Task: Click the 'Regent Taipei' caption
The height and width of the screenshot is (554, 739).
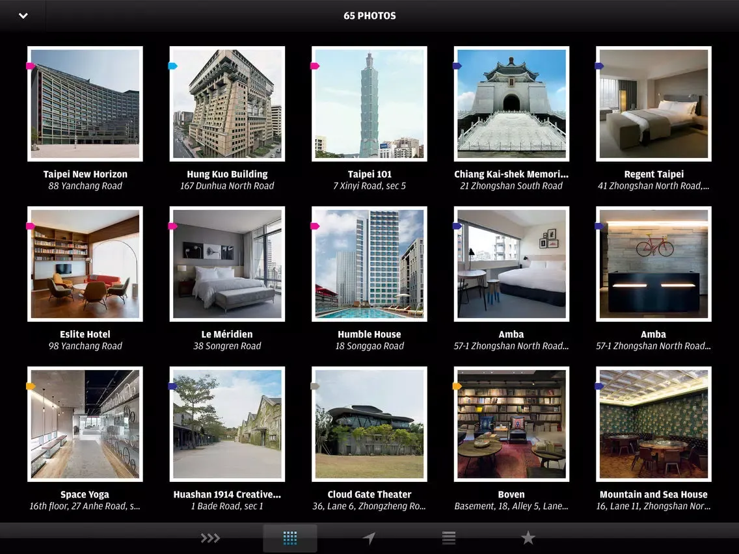Action: 654,174
